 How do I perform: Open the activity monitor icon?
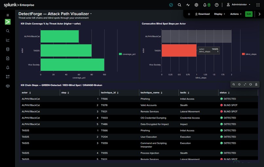coord(188,5)
